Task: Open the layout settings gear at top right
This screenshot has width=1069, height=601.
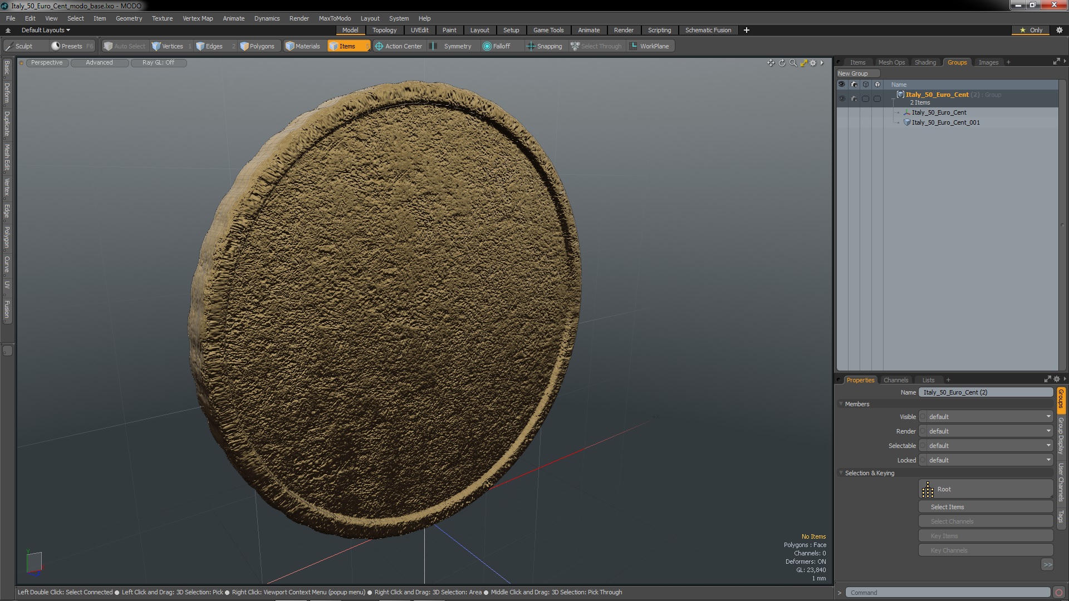Action: point(1059,30)
